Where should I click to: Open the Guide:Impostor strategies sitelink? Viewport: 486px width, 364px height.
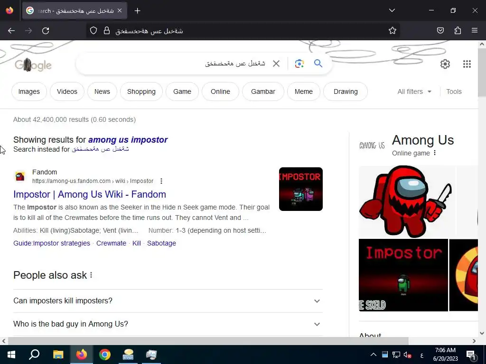tap(52, 243)
